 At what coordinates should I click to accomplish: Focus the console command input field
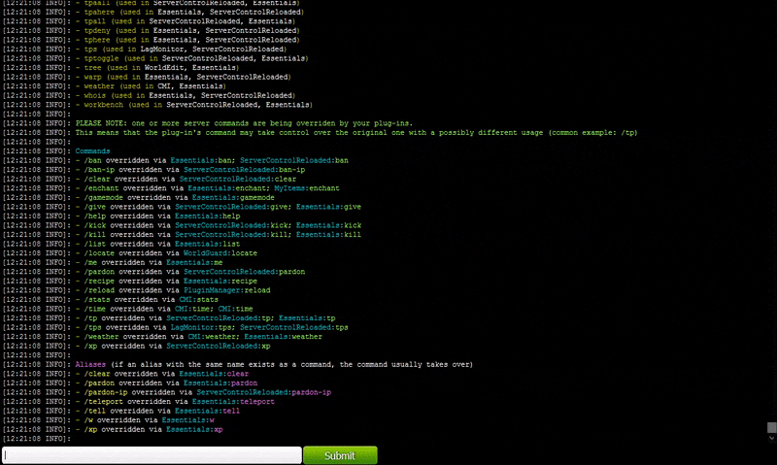click(x=152, y=455)
